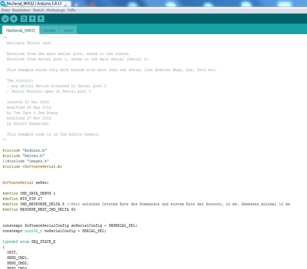Open the Hilfe menu

[71, 10]
